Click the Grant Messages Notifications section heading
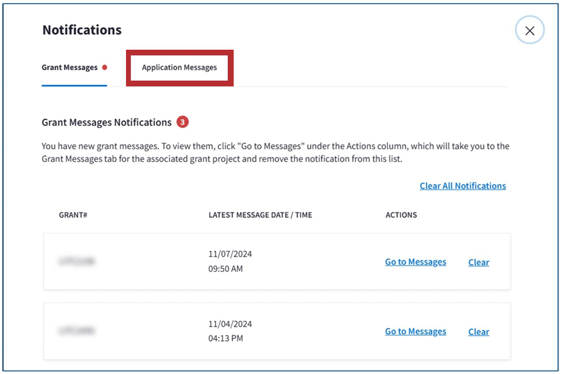562x374 pixels. coord(106,122)
